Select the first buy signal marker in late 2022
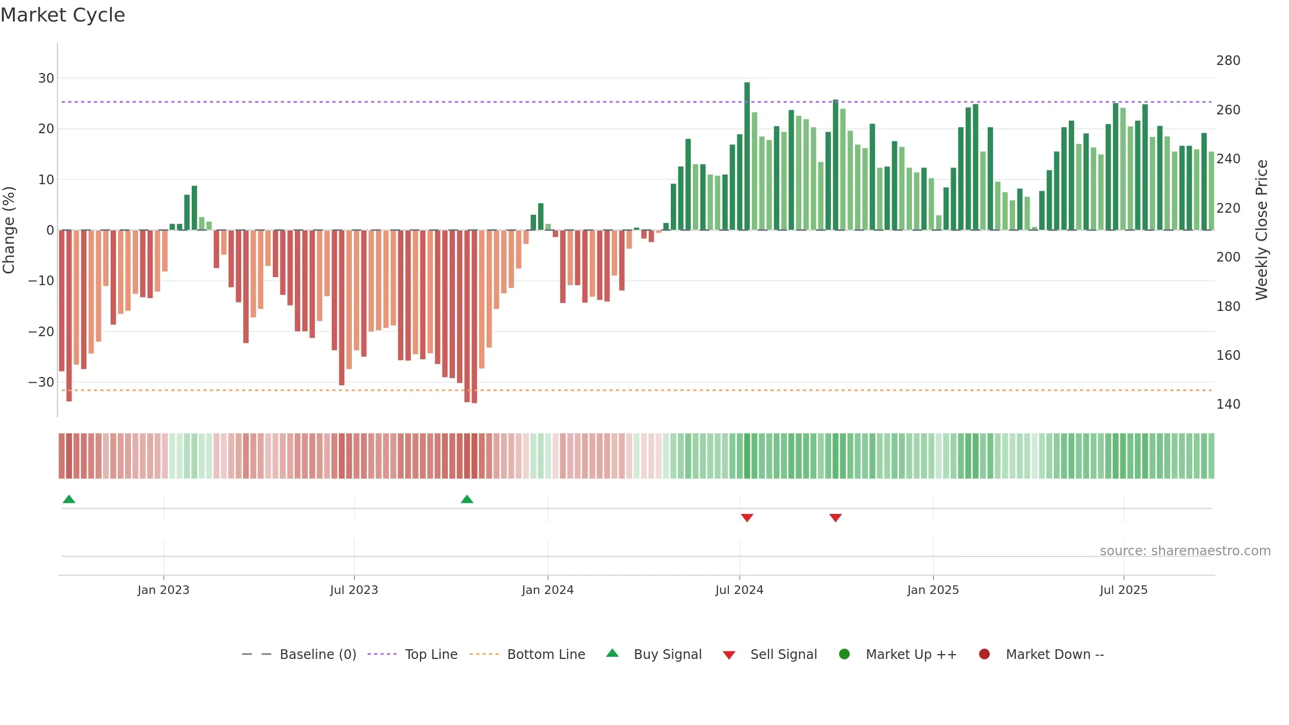The image size is (1289, 725). pyautogui.click(x=69, y=499)
